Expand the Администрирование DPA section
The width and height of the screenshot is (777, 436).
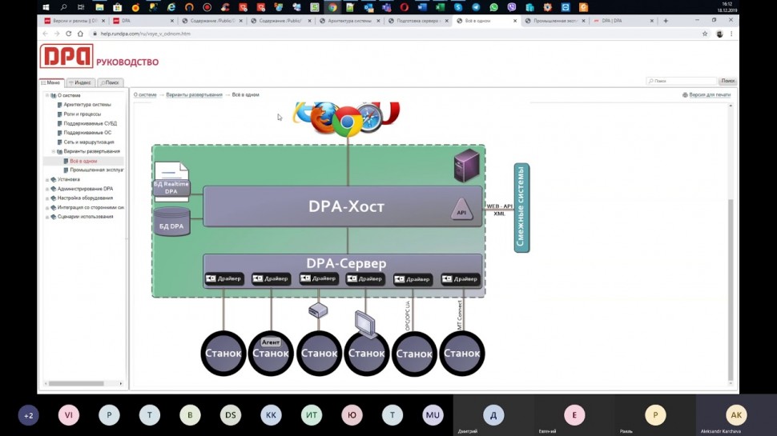[47, 189]
